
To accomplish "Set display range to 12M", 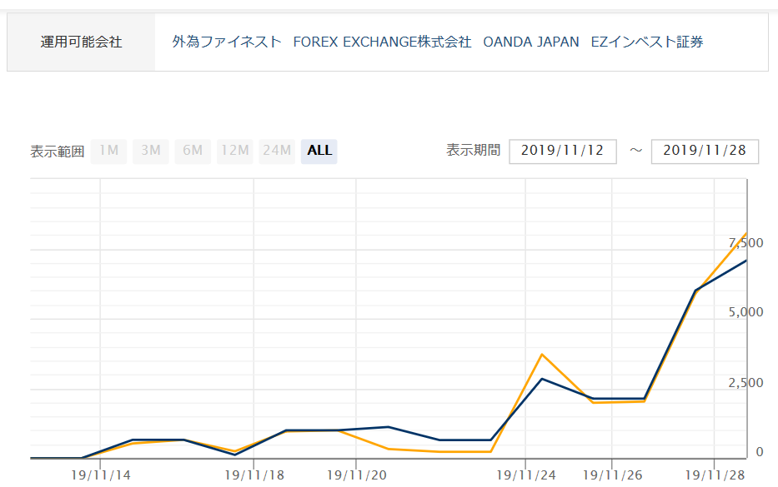I will click(234, 151).
